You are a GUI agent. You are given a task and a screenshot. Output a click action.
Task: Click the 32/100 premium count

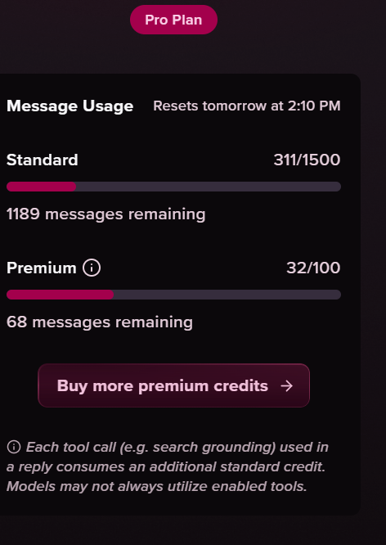(313, 268)
